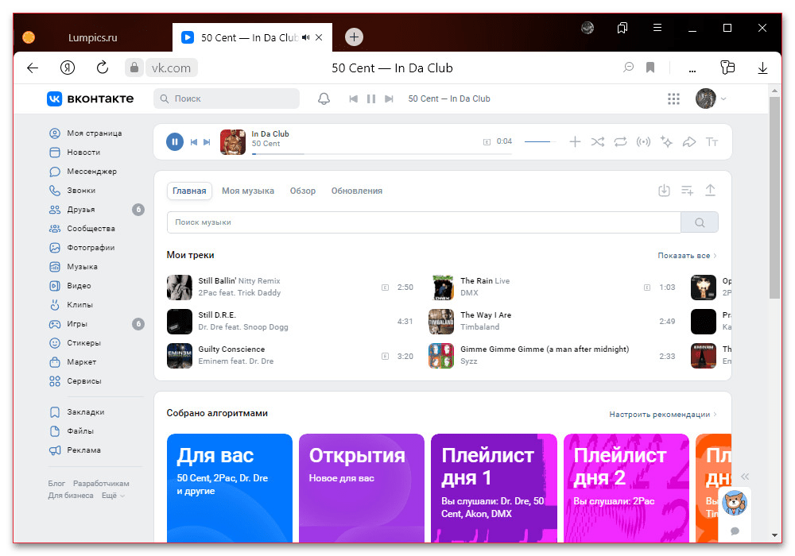
Task: Focus the Поиск search field in header
Action: (227, 98)
